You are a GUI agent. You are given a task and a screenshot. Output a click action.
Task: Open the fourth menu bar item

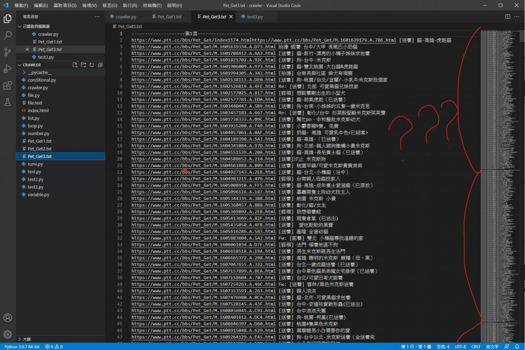[89, 5]
